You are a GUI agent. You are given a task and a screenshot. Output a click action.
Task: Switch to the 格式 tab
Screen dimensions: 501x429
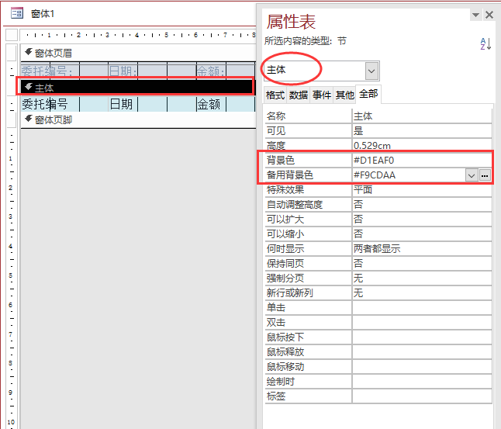coord(275,95)
